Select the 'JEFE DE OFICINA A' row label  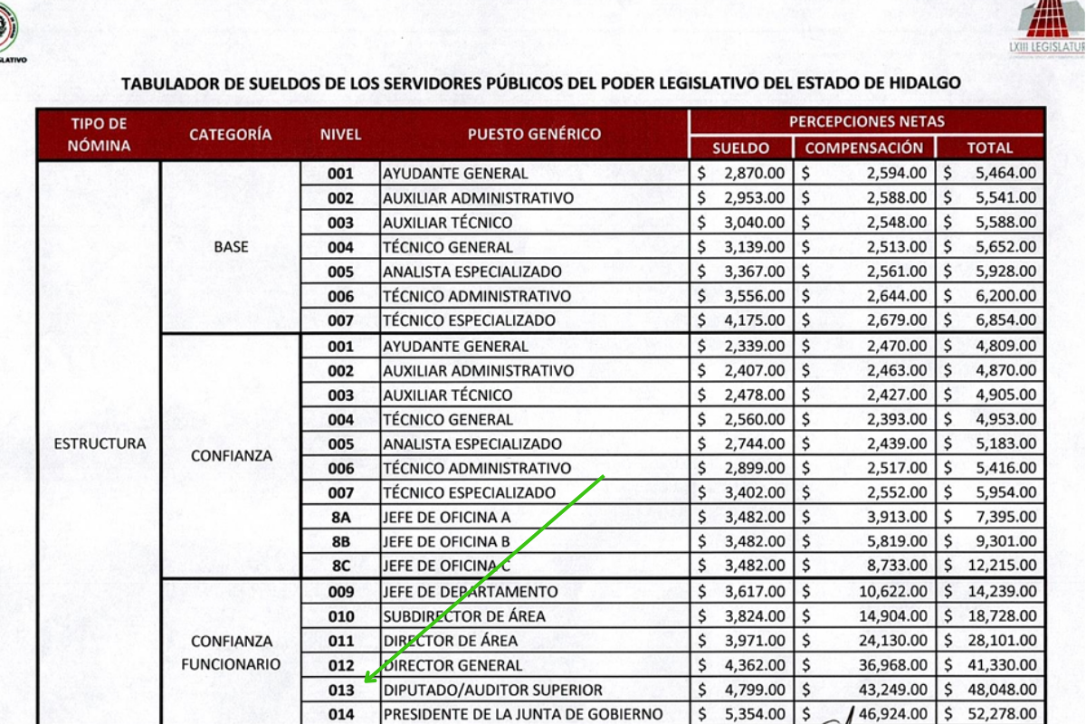(x=446, y=517)
